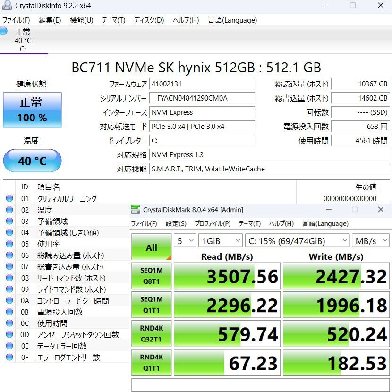Open the プロファイル menu in CrystalDiskMark
392x392 pixels.
(213, 223)
